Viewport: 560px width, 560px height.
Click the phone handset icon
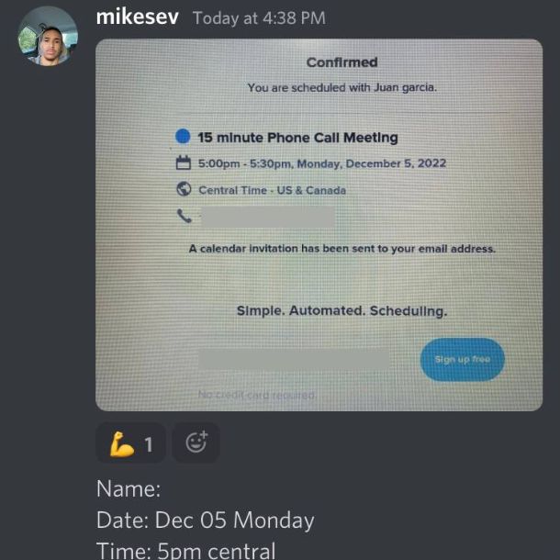point(185,216)
